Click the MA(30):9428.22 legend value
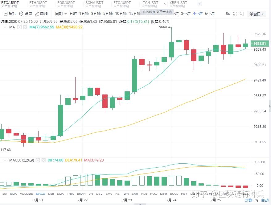271x205 pixels. 69,27
